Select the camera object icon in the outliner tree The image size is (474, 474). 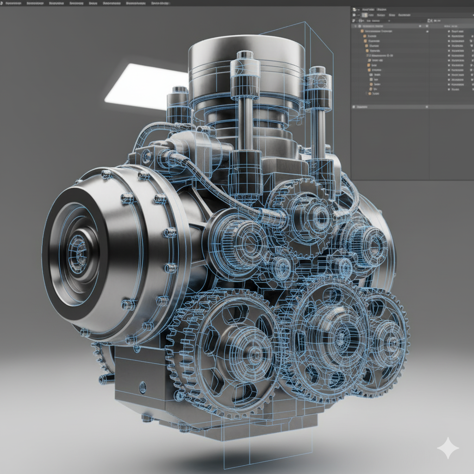371,75
